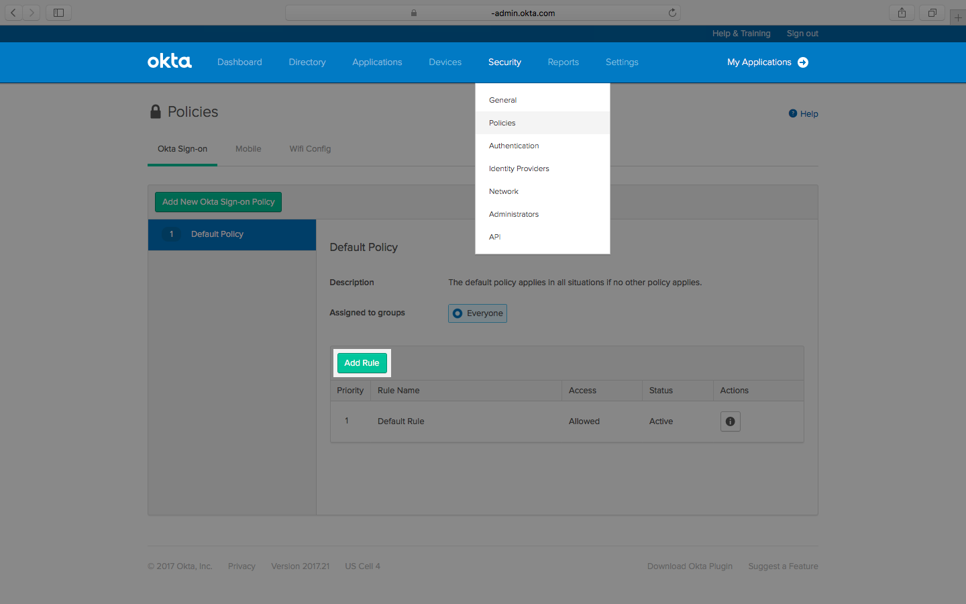The height and width of the screenshot is (604, 966).
Task: Open the browser tab overview icon
Action: [932, 13]
